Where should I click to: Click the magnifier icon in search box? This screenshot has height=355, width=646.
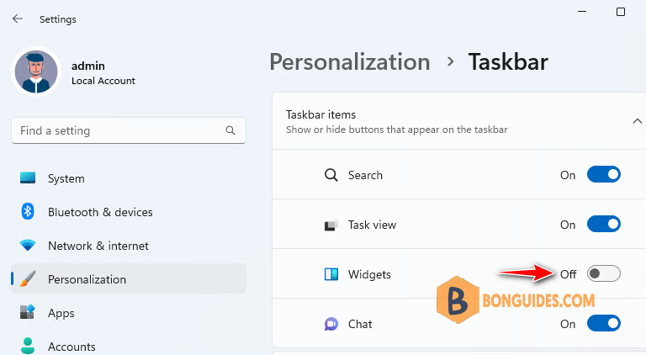tap(230, 130)
